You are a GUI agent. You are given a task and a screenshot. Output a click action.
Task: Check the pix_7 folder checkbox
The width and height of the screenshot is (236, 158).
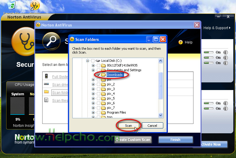point(98,108)
